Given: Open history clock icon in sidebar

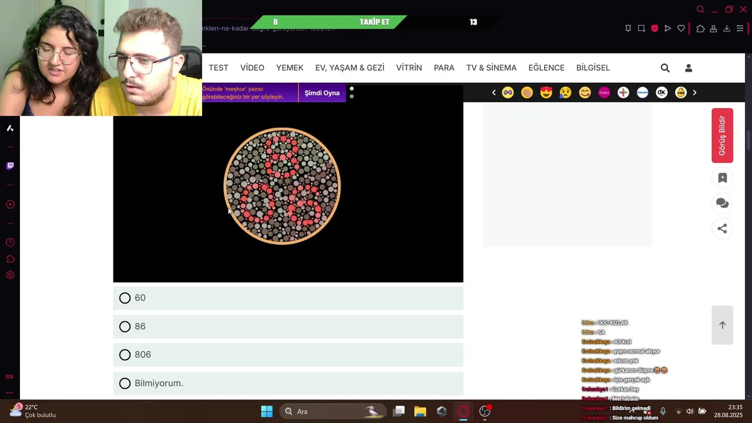Looking at the screenshot, I should (x=10, y=243).
